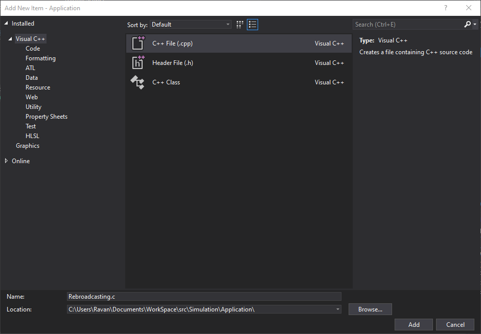
Task: Choose the C++ Class template name
Action: pyautogui.click(x=166, y=82)
